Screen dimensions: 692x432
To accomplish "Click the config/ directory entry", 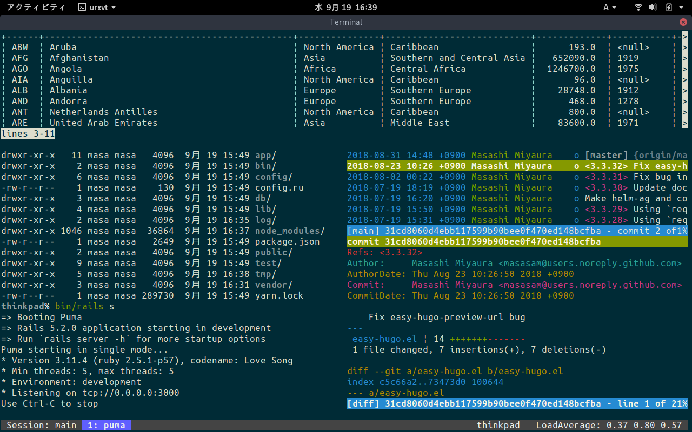I will tap(274, 177).
